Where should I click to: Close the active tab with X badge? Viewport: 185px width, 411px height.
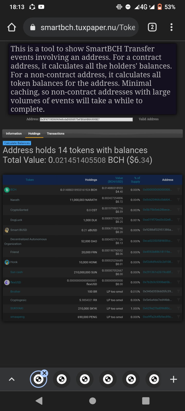point(44,373)
